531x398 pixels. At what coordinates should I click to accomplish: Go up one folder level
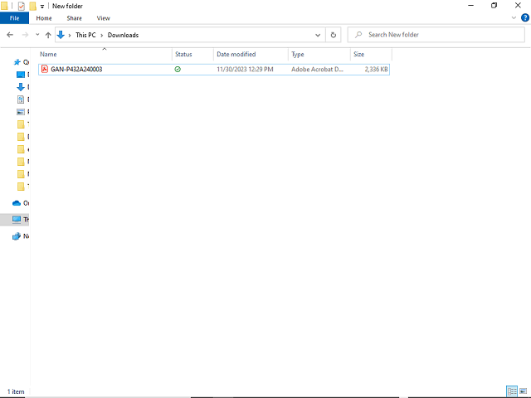coord(48,35)
